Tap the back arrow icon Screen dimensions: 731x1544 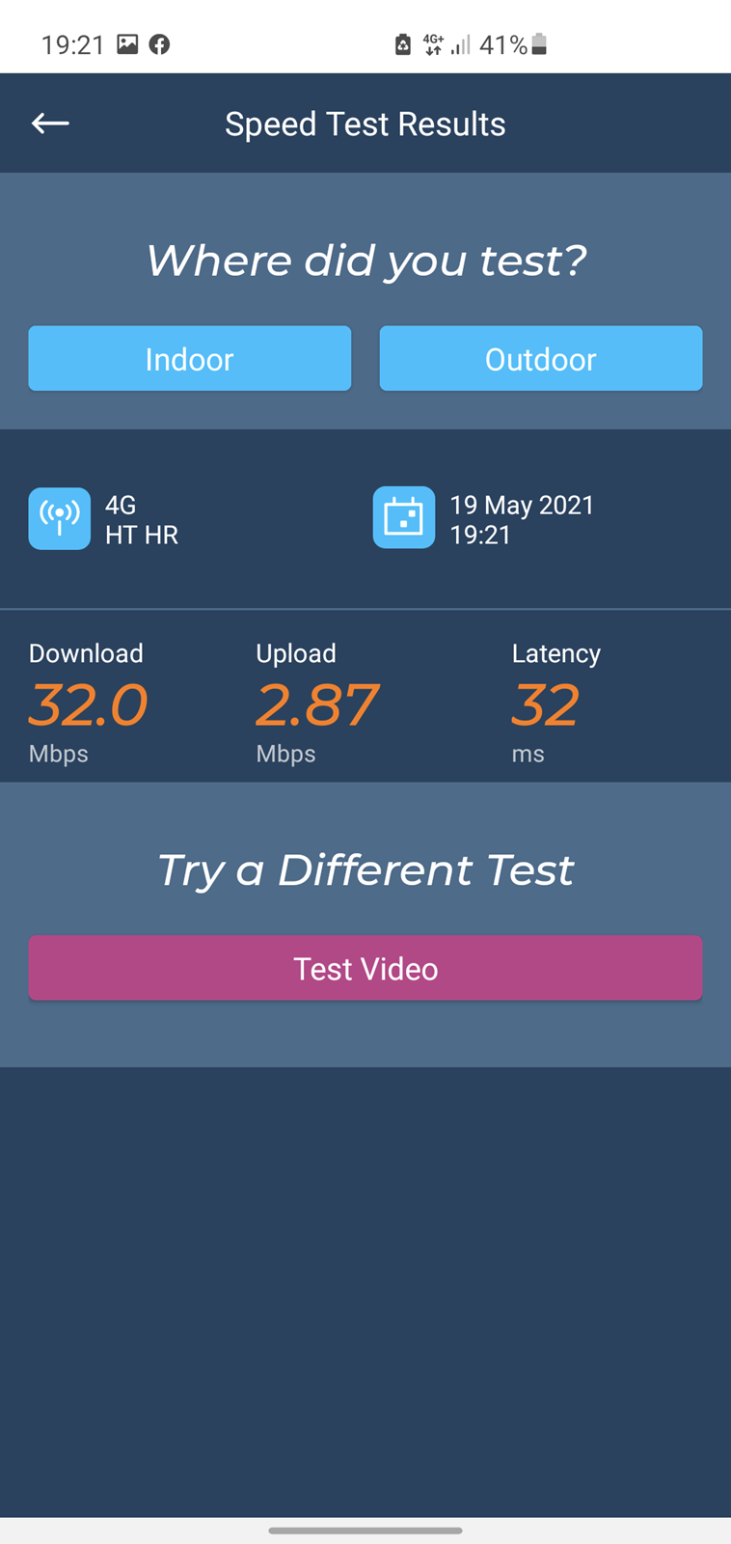(x=50, y=123)
